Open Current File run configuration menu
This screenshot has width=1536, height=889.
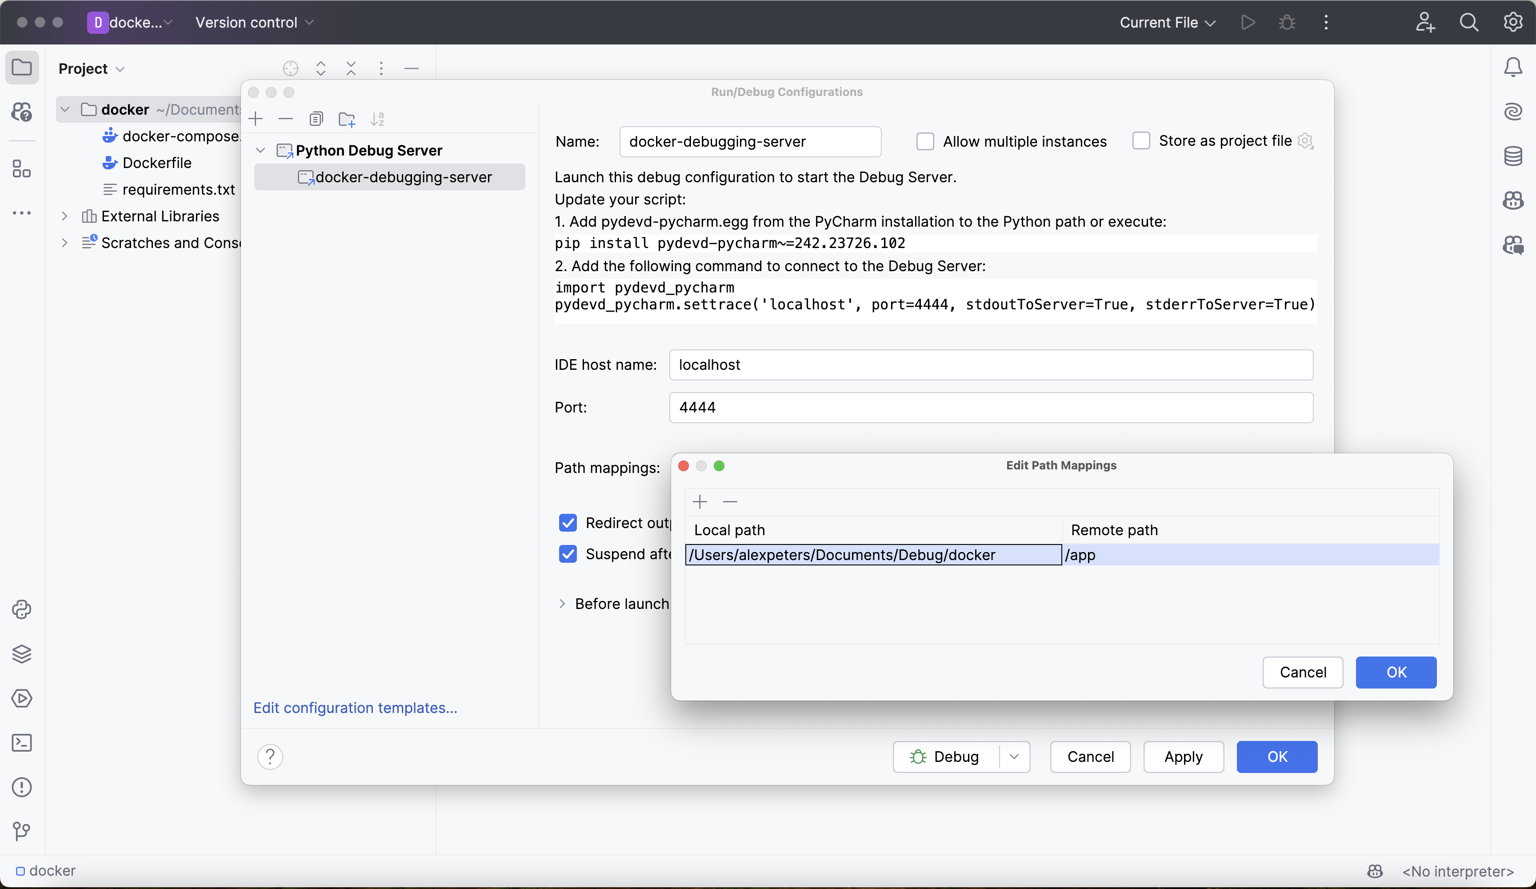point(1167,23)
